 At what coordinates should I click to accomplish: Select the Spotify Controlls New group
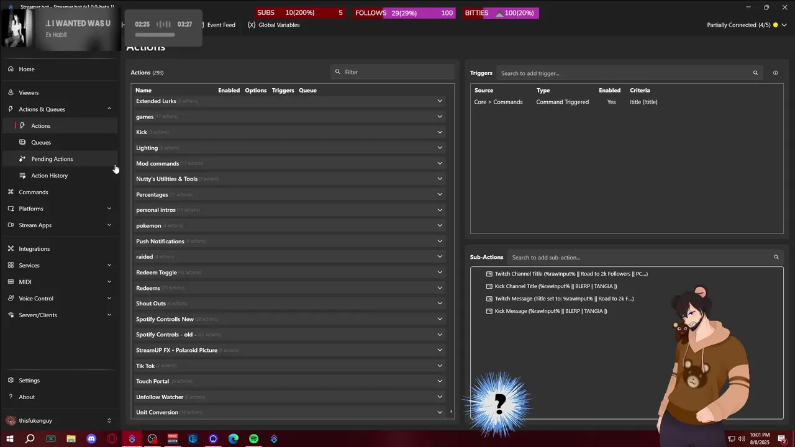tap(289, 319)
